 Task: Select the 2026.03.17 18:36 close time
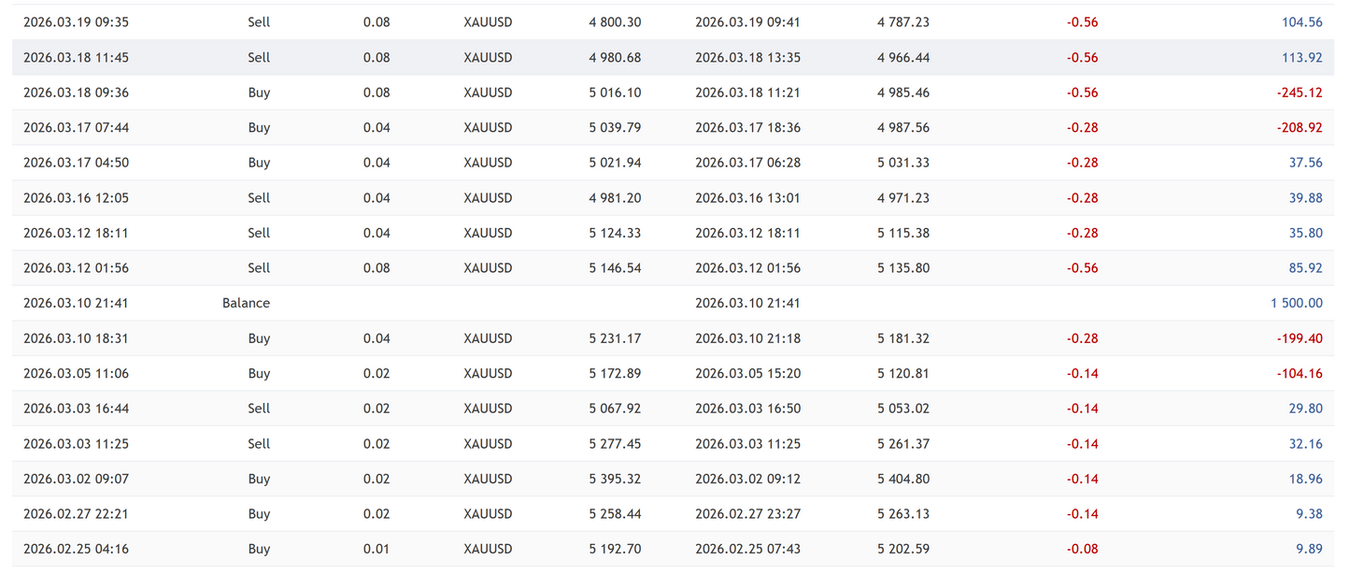[x=747, y=128]
